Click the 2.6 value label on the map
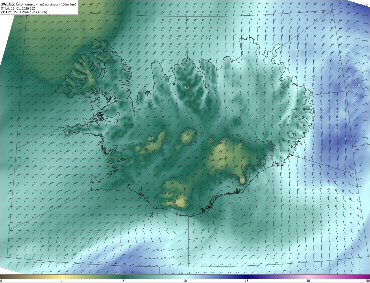 tap(220, 148)
